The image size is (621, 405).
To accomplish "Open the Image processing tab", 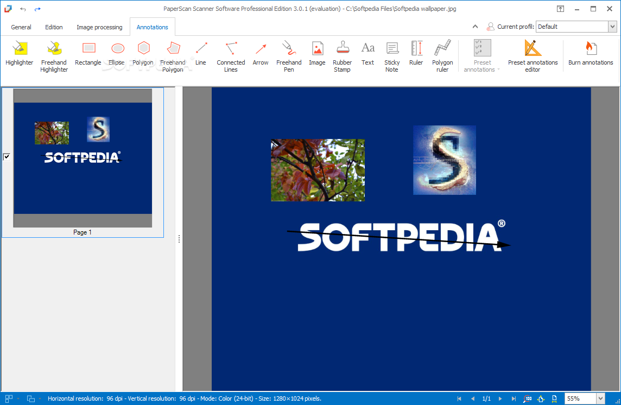I will pos(99,27).
